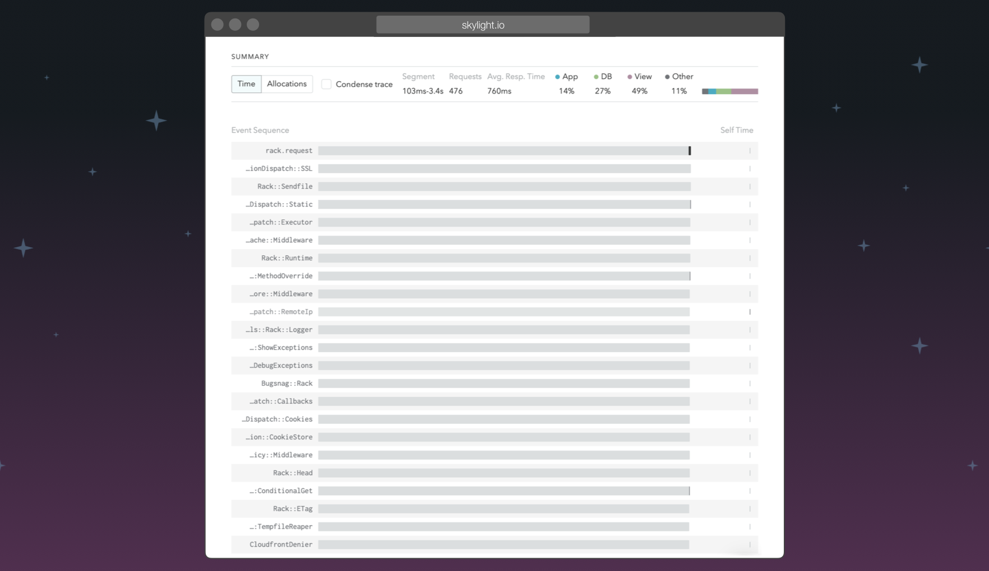Viewport: 989px width, 571px height.
Task: Switch to the Time tab
Action: pyautogui.click(x=246, y=84)
